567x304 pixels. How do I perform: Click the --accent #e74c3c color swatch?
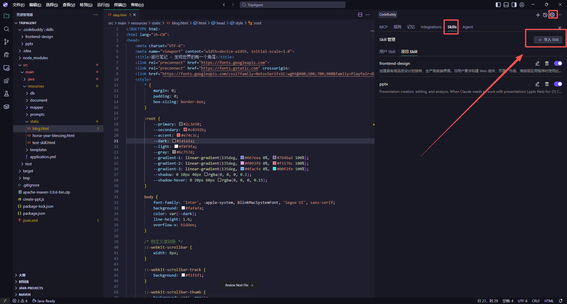[x=179, y=136]
